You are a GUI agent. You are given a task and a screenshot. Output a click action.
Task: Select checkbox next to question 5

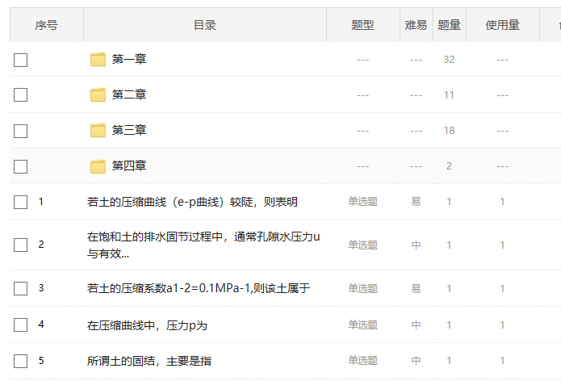click(21, 361)
